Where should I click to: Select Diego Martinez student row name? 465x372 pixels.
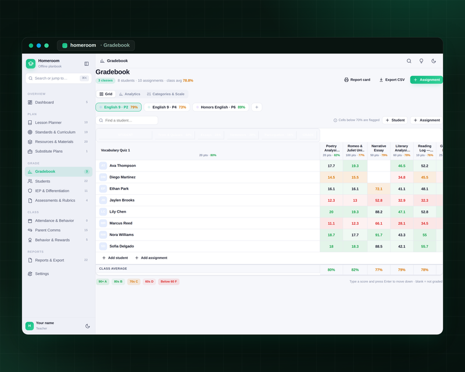coord(123,177)
